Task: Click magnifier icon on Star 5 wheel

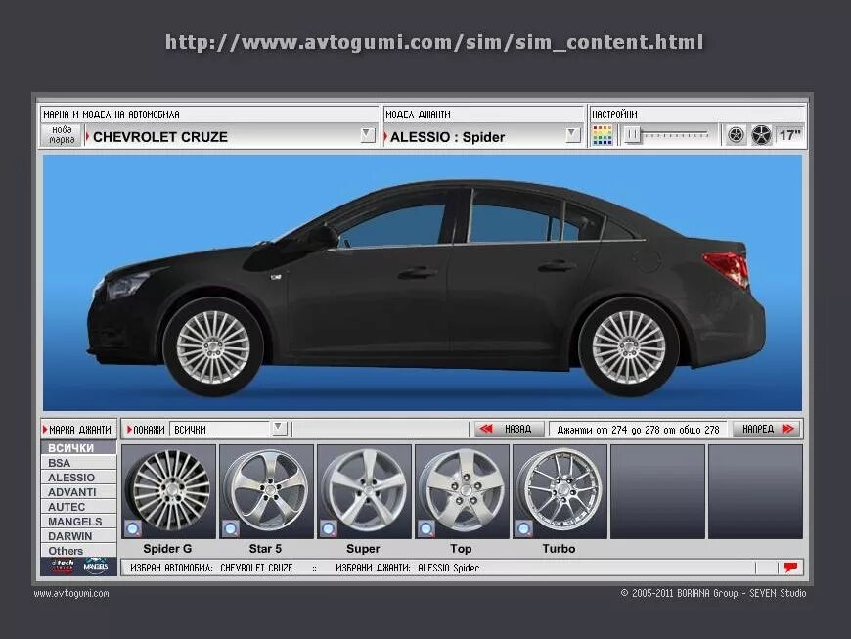Action: click(231, 528)
